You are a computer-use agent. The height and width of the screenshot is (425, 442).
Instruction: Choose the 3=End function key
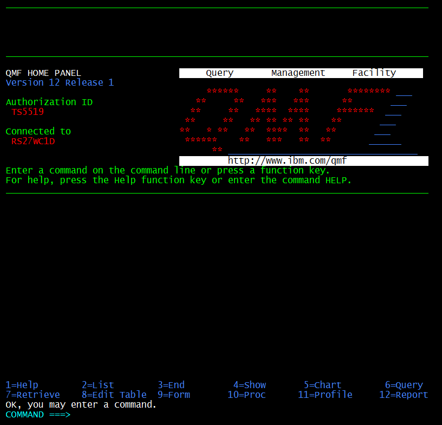coord(171,385)
